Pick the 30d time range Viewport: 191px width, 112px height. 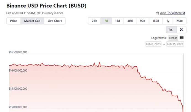(130, 21)
